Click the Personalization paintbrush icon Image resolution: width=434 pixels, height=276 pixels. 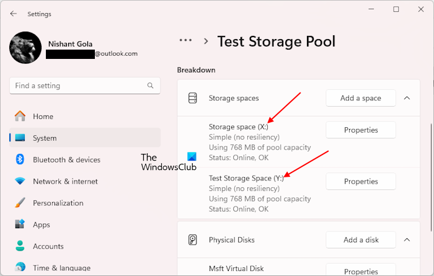click(x=20, y=203)
